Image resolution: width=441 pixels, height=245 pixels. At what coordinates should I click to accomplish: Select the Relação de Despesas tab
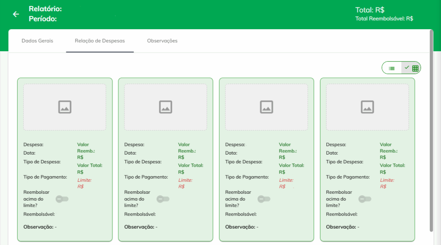pyautogui.click(x=100, y=41)
